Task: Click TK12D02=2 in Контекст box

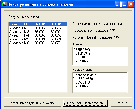Action: point(82,61)
